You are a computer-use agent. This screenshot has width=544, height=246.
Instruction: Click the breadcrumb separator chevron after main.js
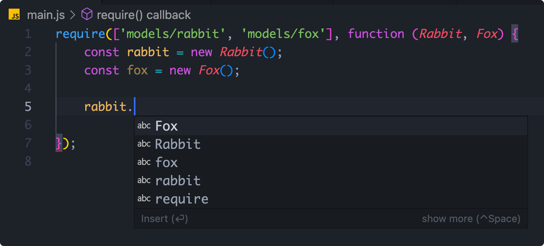tap(72, 15)
